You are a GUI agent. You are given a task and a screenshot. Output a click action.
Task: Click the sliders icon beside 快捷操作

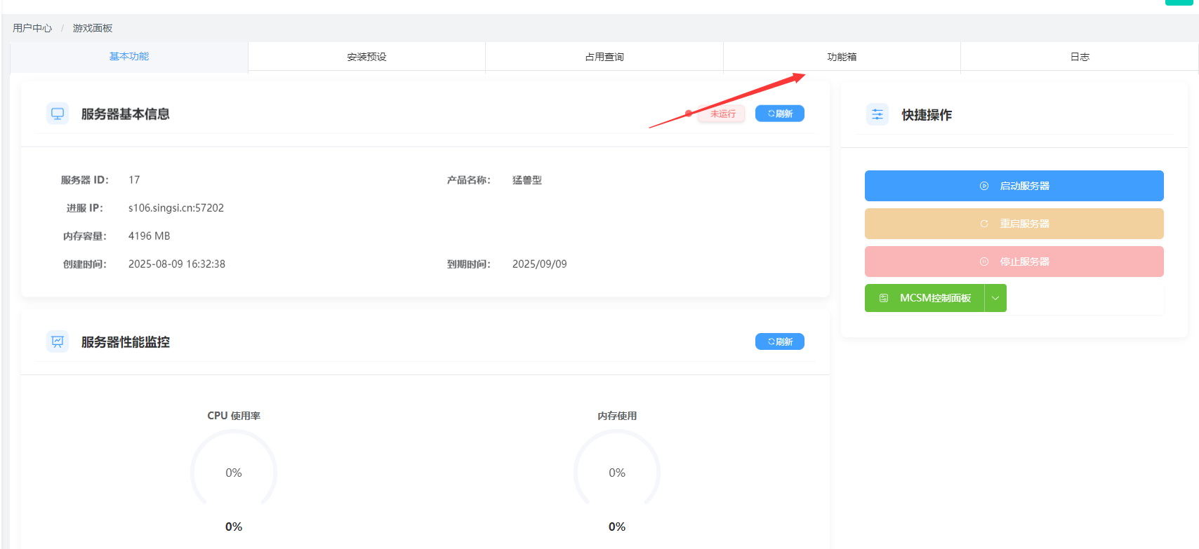pos(877,114)
